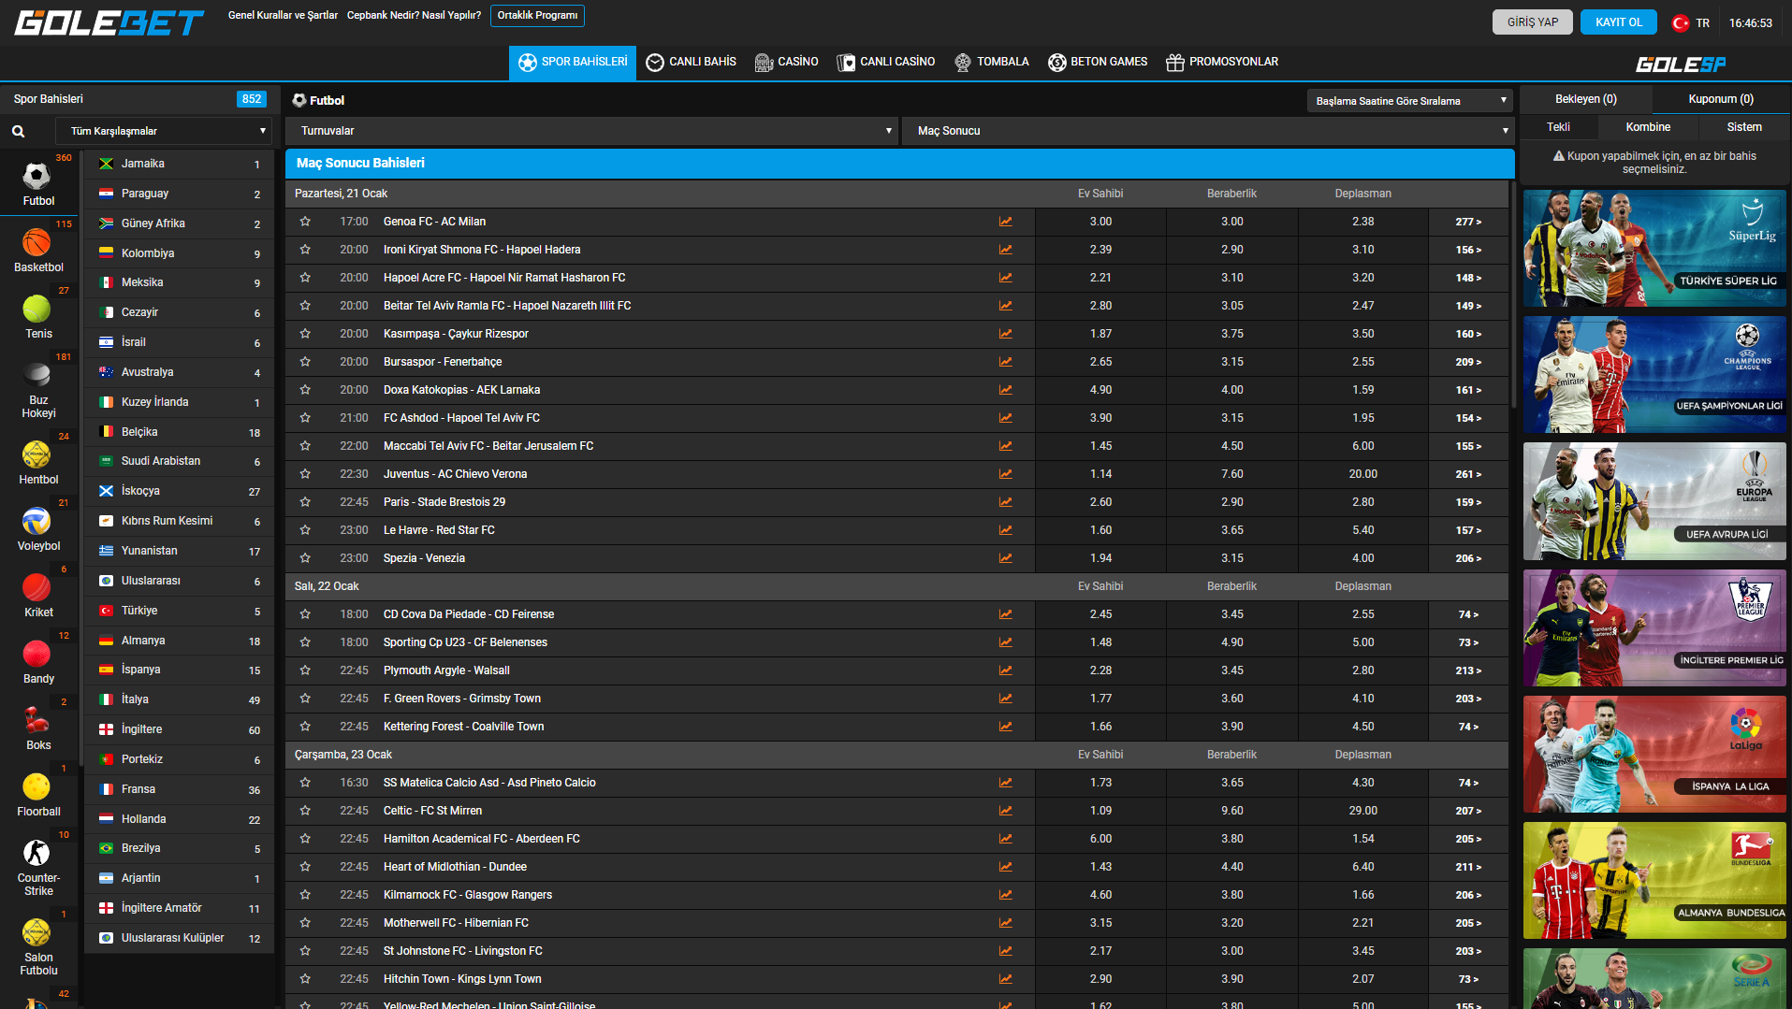Choose the Voleybol ball icon

click(x=37, y=522)
